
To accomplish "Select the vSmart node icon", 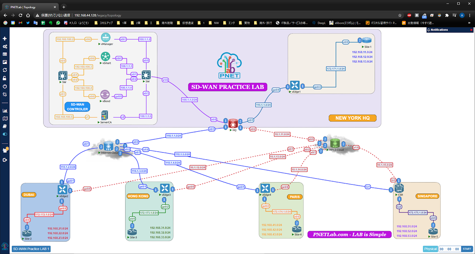I will tap(105, 56).
